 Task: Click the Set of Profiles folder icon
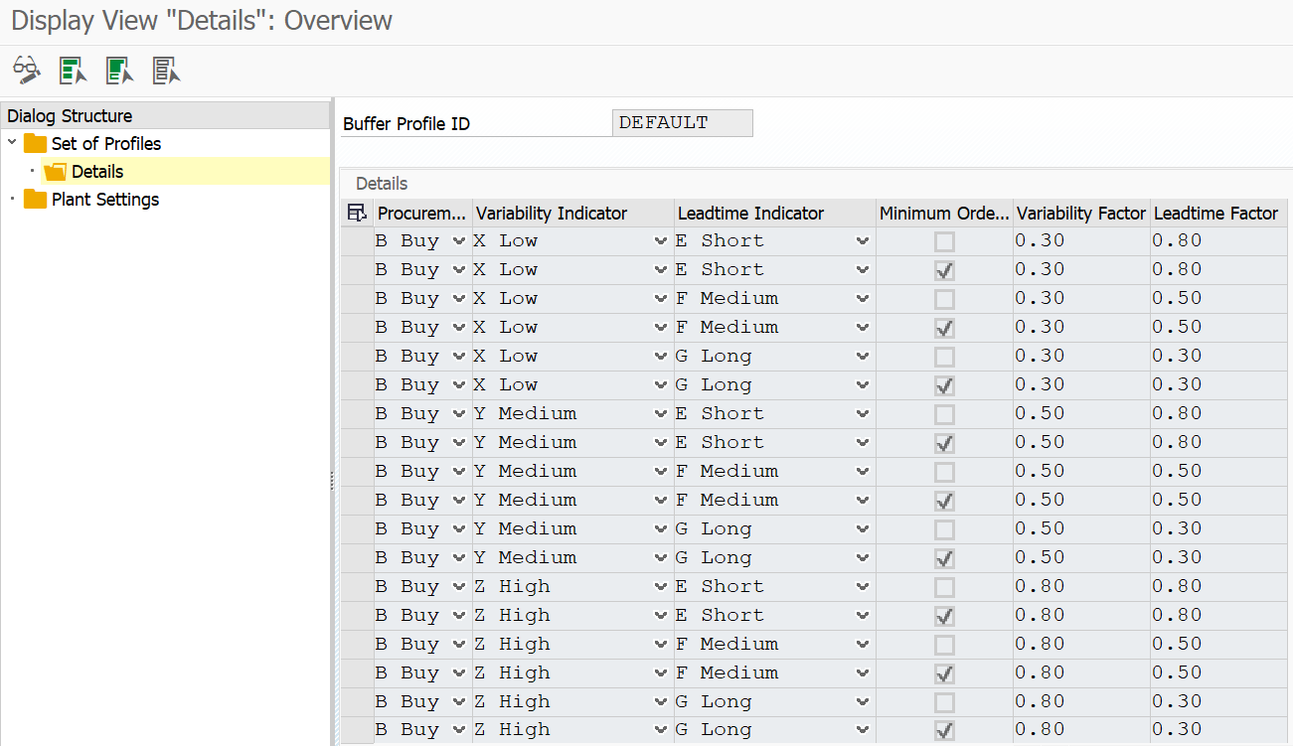click(36, 143)
